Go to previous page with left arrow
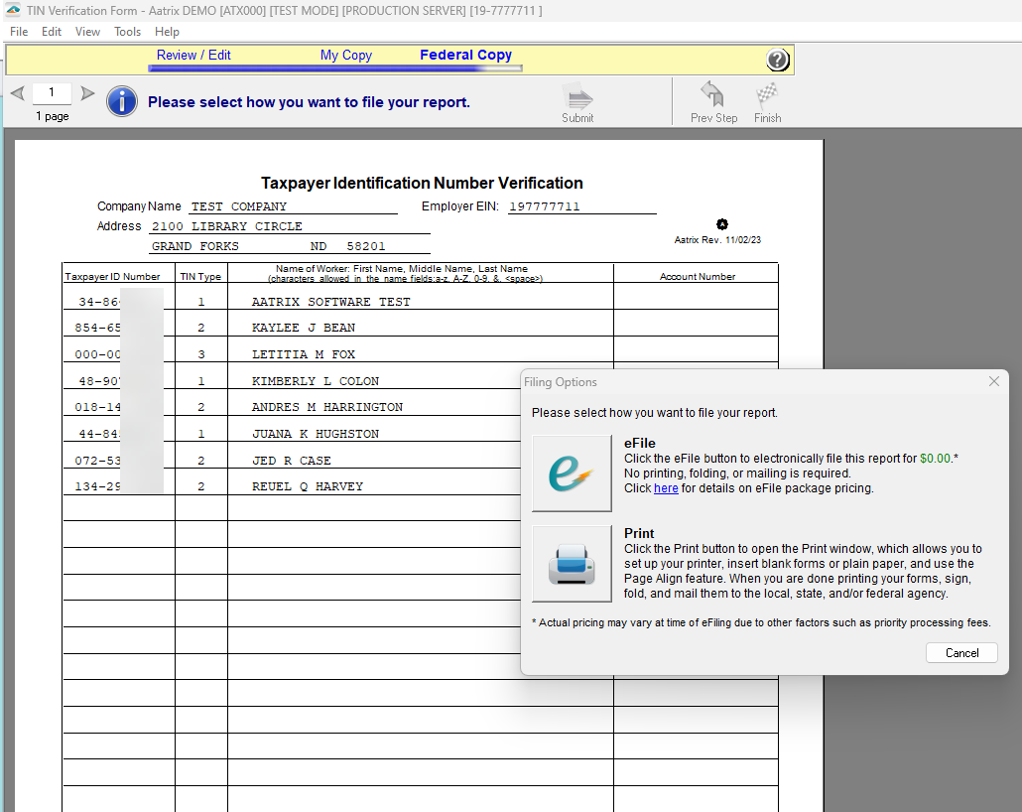The image size is (1022, 812). (x=16, y=92)
